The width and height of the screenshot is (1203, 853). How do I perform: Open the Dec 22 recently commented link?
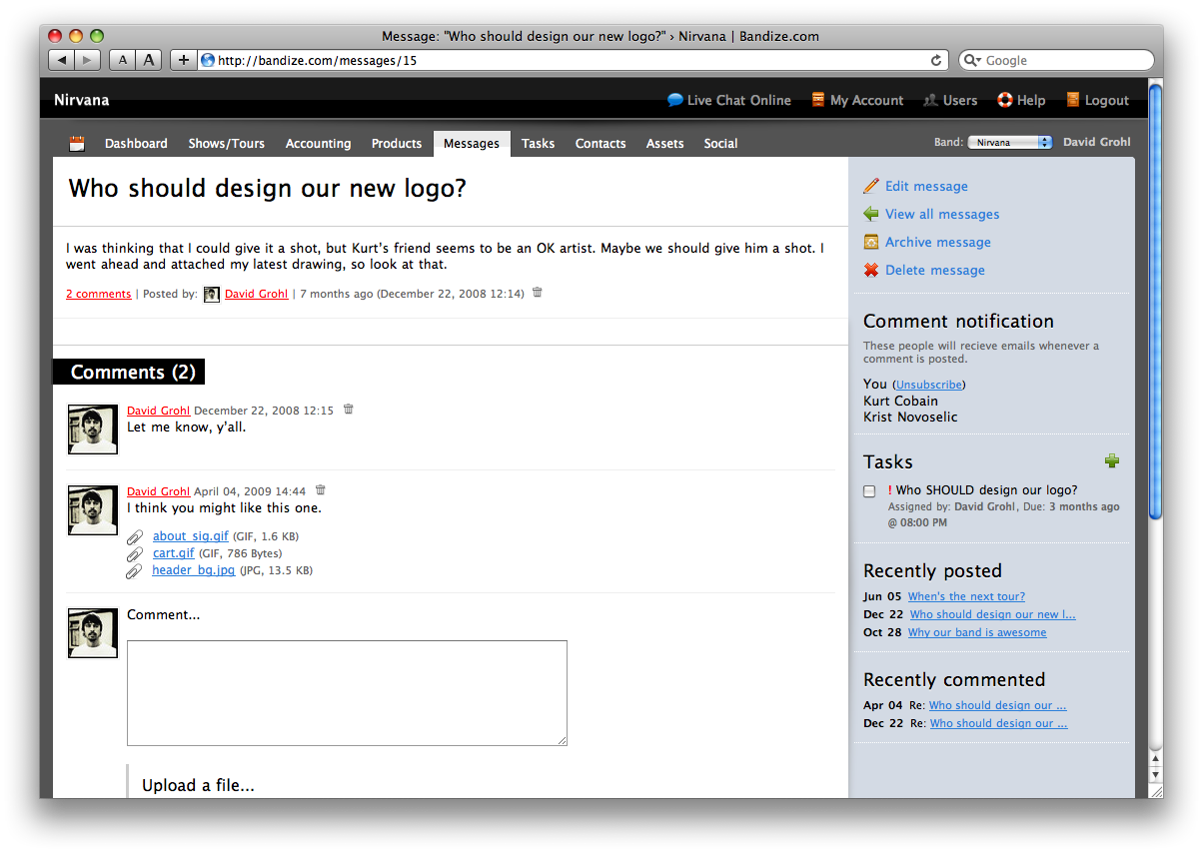coord(998,723)
